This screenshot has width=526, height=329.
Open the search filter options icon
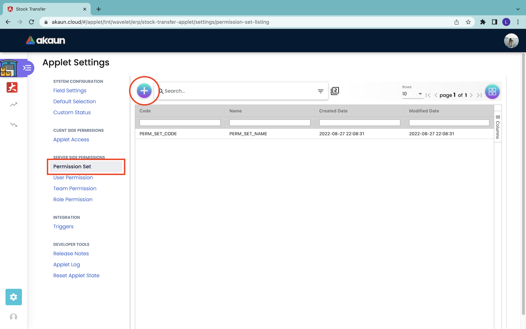[x=320, y=91]
